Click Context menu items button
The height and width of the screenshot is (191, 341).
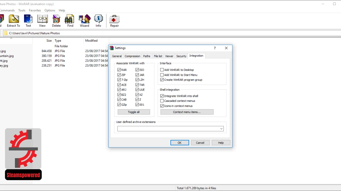point(187,112)
